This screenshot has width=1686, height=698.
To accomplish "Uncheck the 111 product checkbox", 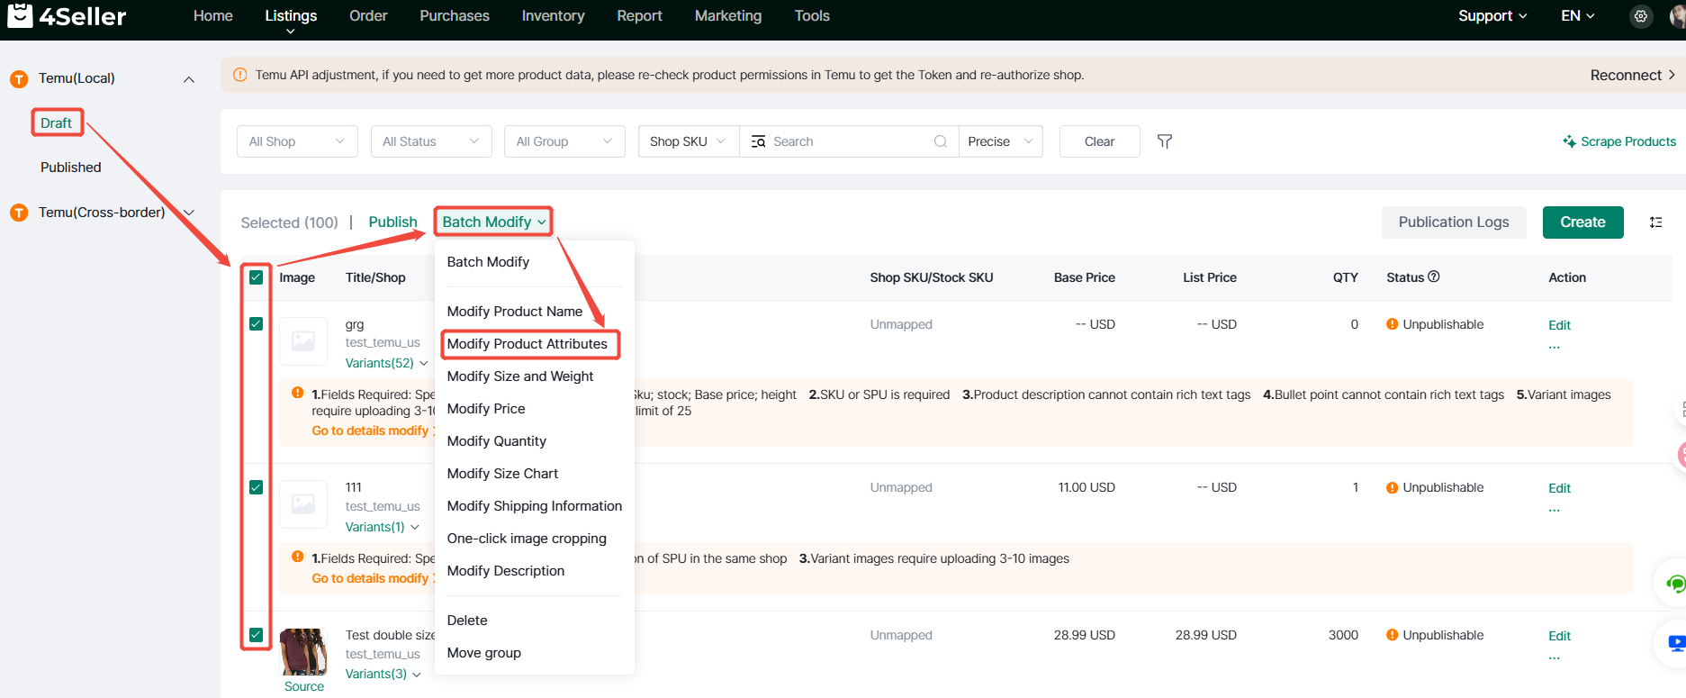I will pos(257,487).
